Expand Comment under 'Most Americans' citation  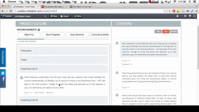(x=127, y=64)
